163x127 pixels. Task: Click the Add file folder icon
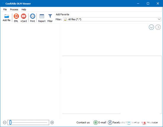point(7,16)
